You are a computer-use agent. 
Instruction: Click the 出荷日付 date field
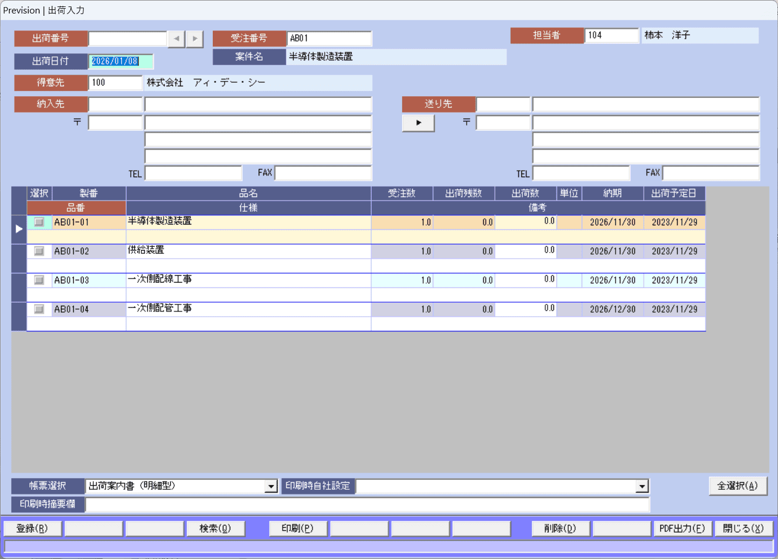(x=121, y=61)
